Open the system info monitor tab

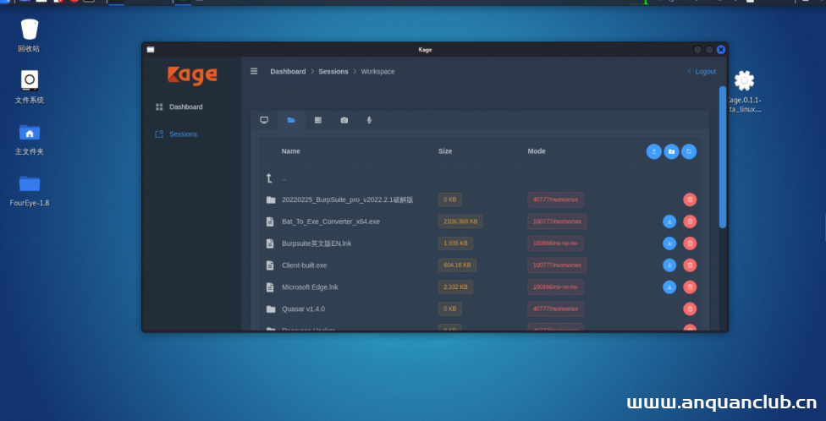pyautogui.click(x=264, y=120)
